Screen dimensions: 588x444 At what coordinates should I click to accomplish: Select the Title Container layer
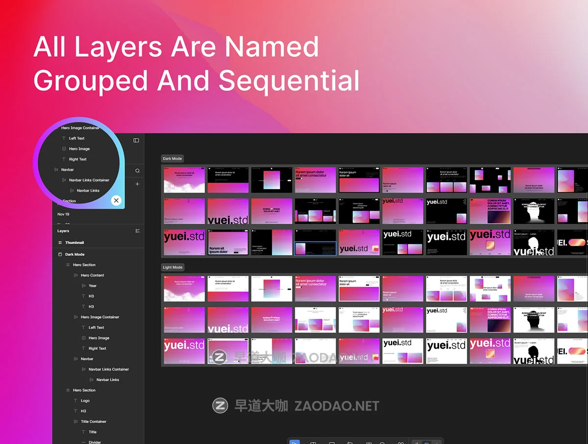94,421
